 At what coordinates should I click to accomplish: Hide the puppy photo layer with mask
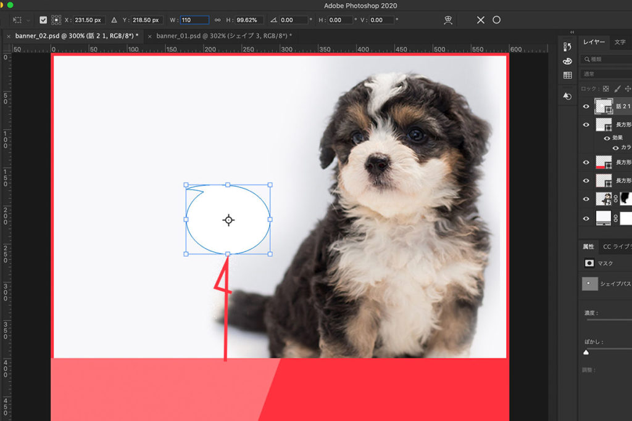(x=586, y=198)
